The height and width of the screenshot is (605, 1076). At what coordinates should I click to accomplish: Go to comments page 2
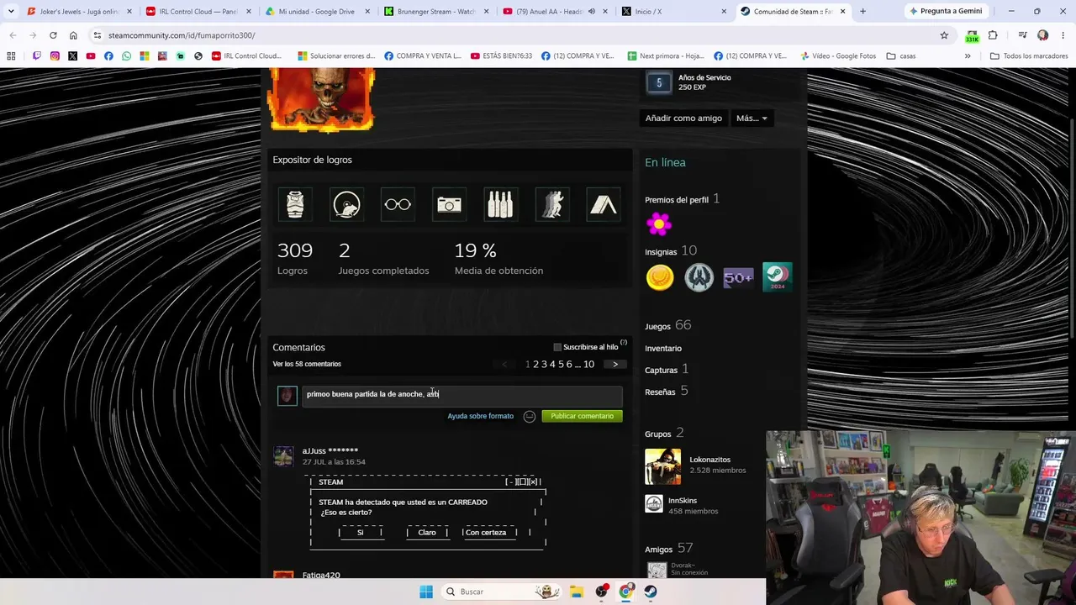pos(535,364)
